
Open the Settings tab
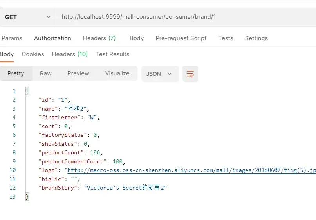pyautogui.click(x=256, y=38)
